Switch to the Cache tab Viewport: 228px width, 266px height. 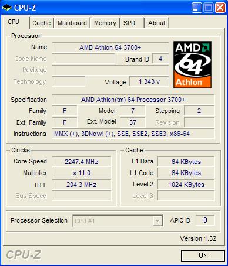(x=42, y=23)
